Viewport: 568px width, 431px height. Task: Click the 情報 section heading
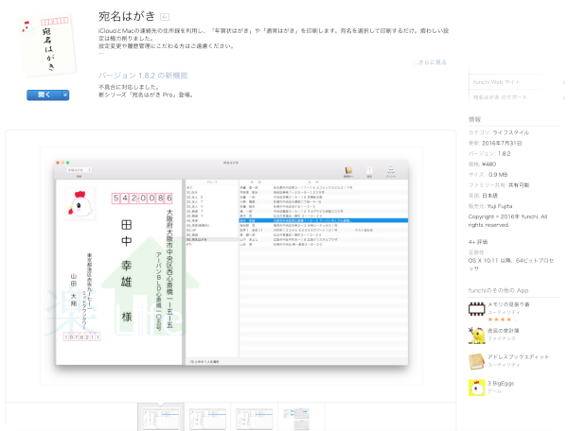point(474,119)
